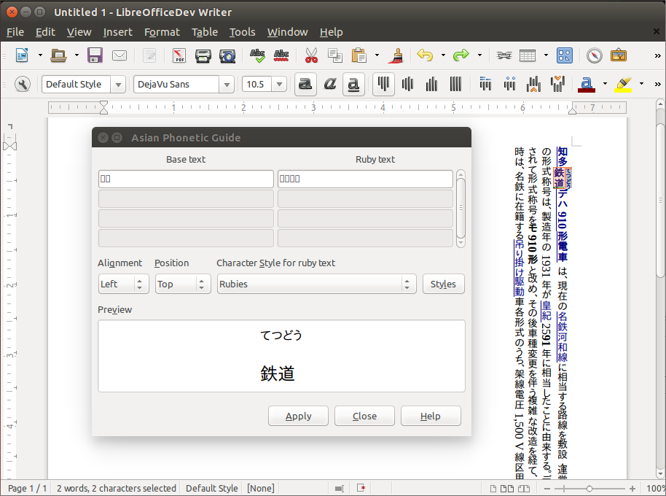Click the zoom slider in status bar
Image resolution: width=666 pixels, height=496 pixels.
point(589,488)
